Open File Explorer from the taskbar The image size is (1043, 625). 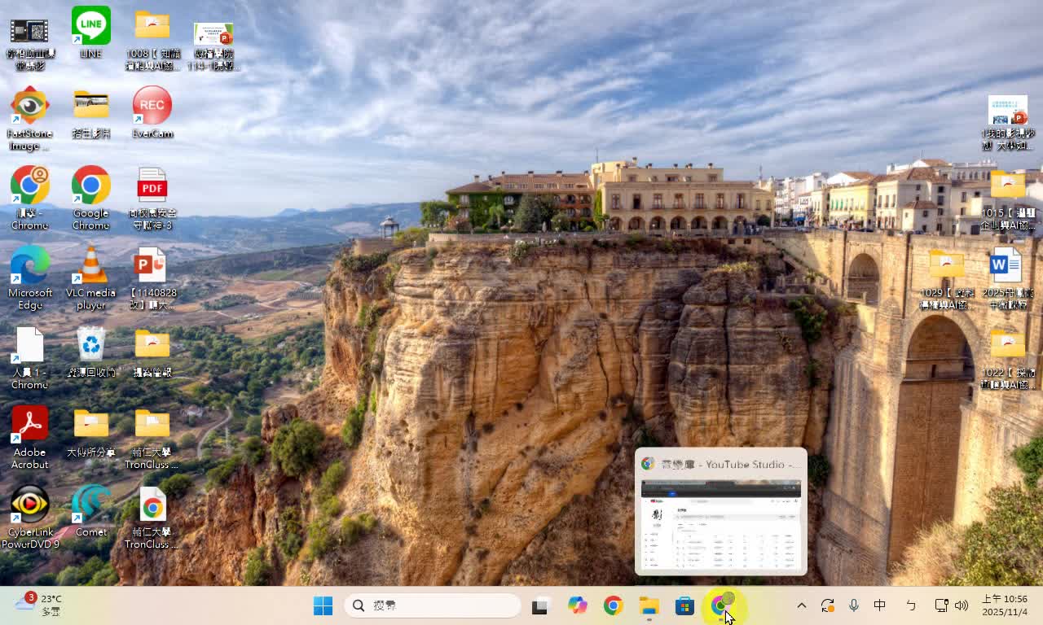tap(648, 605)
